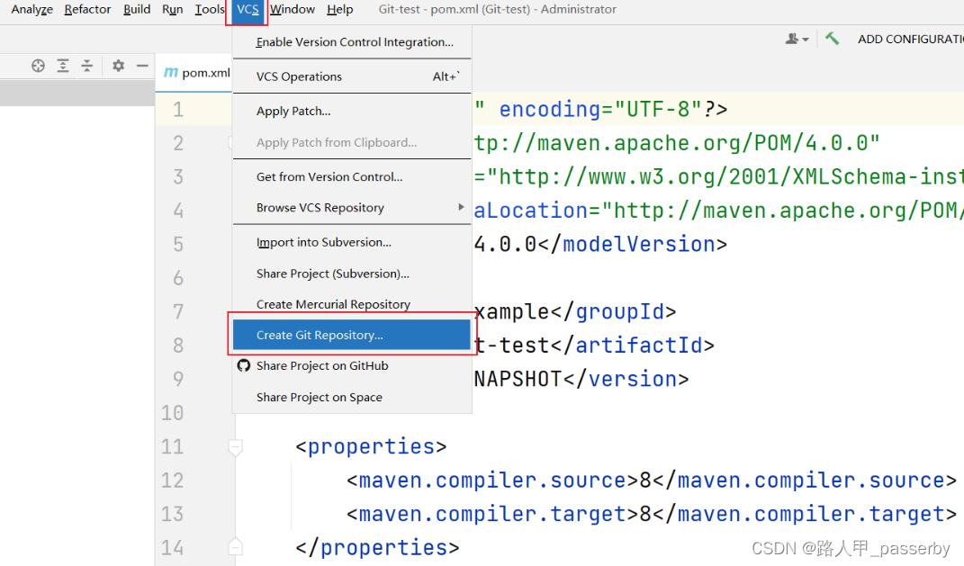Click the opening properties tag

(372, 447)
